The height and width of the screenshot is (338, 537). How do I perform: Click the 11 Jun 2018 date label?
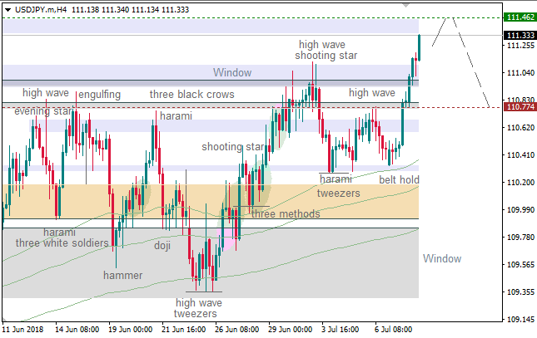click(25, 329)
